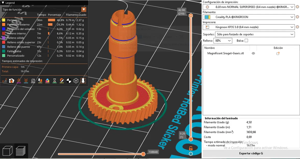This screenshot has width=300, height=159.
Task: Click print profile icon beside 0.20 mm NORMAL
Action: (207, 7)
